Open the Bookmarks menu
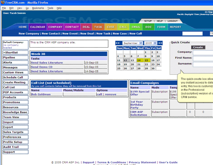The height and width of the screenshot is (165, 213). (x=38, y=8)
